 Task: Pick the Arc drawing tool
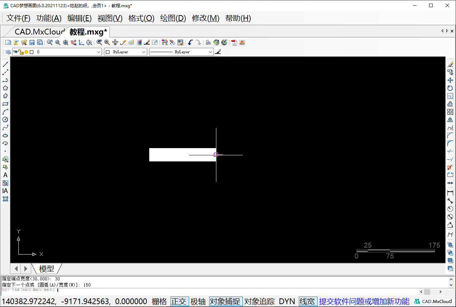pos(5,112)
